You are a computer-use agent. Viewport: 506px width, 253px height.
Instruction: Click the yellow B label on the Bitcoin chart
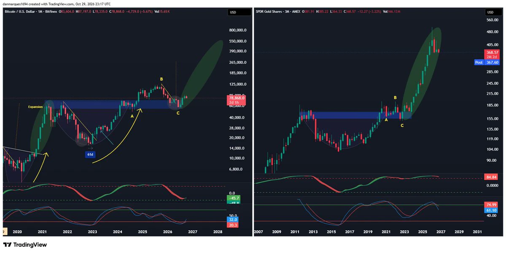coord(161,79)
